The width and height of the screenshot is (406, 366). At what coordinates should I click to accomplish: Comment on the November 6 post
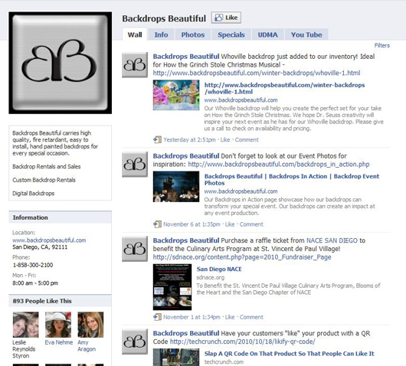coord(251,224)
